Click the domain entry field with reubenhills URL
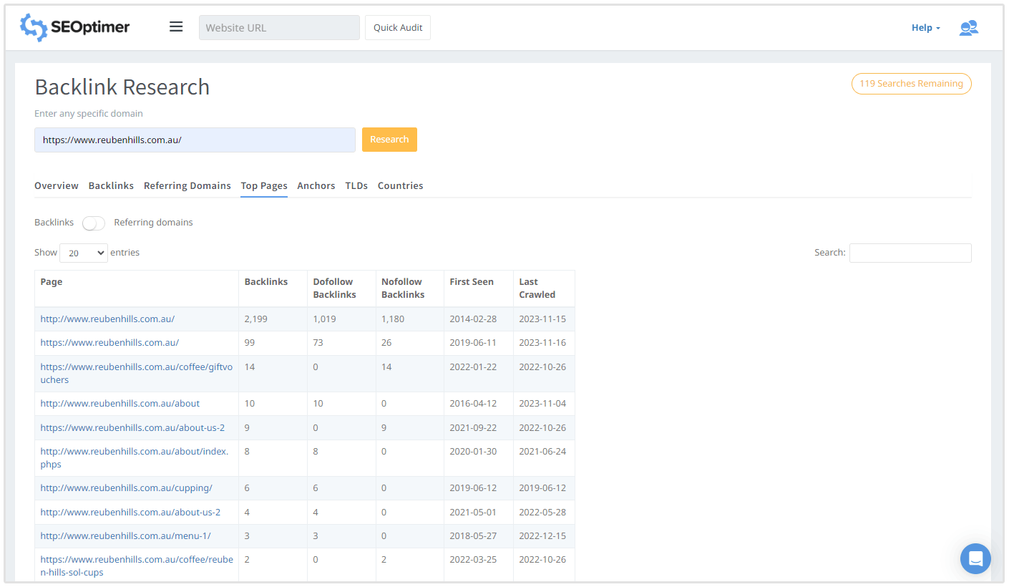The image size is (1009, 587). (195, 140)
